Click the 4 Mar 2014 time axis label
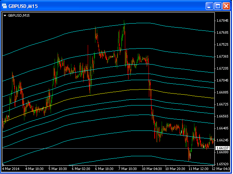Viewport: 233px width, 174px height. (x=11, y=169)
